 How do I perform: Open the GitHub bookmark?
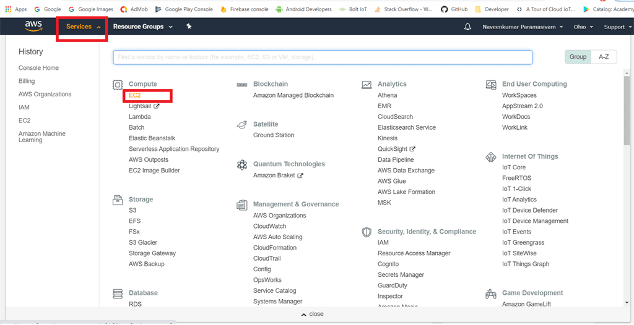point(454,9)
